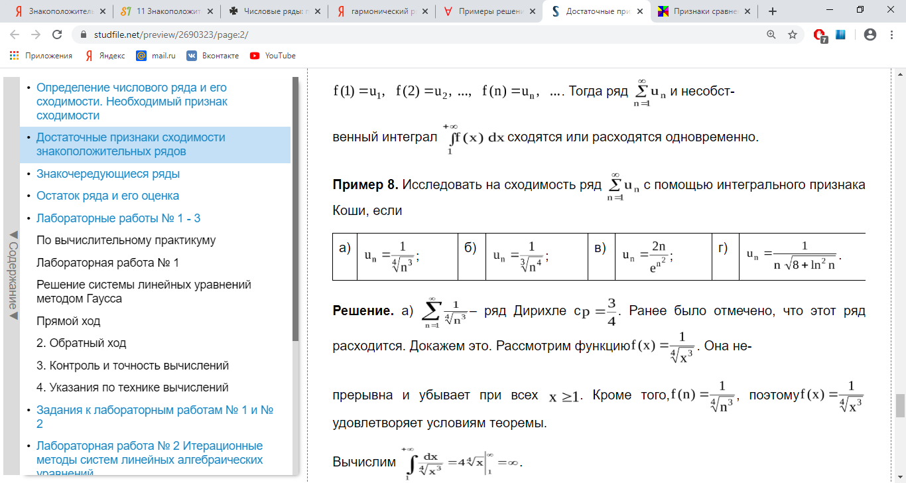
Task: Open Остаток ряда и его оценка
Action: click(x=107, y=196)
